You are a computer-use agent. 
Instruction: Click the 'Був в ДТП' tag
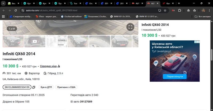click(x=46, y=87)
